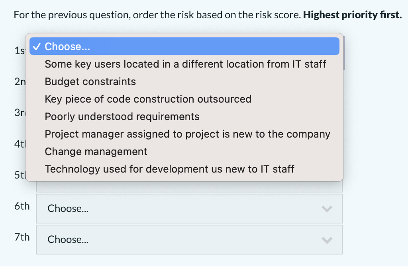Click the partially covered 2nd row label

[x=19, y=82]
